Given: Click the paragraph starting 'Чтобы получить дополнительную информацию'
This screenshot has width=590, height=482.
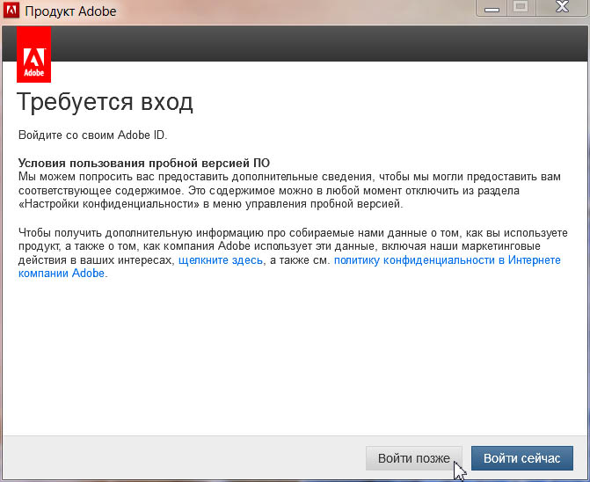Looking at the screenshot, I should 293,252.
